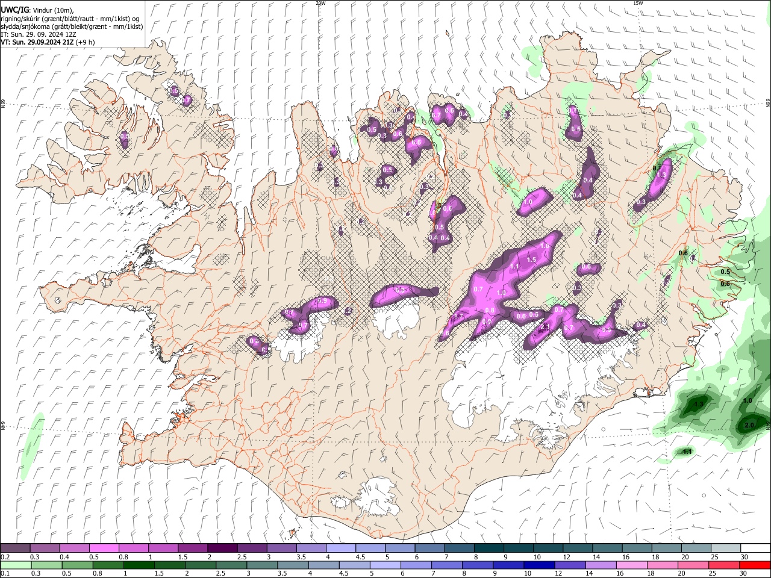Click the '2.0' value in the dark green offshore rain
771x578 pixels.
click(749, 425)
